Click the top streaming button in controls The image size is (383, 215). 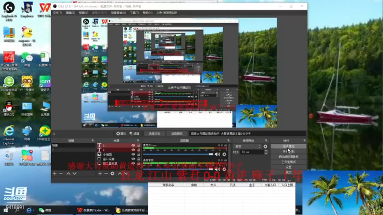pos(289,146)
